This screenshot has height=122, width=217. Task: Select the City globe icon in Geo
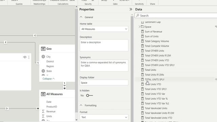(x=43, y=57)
